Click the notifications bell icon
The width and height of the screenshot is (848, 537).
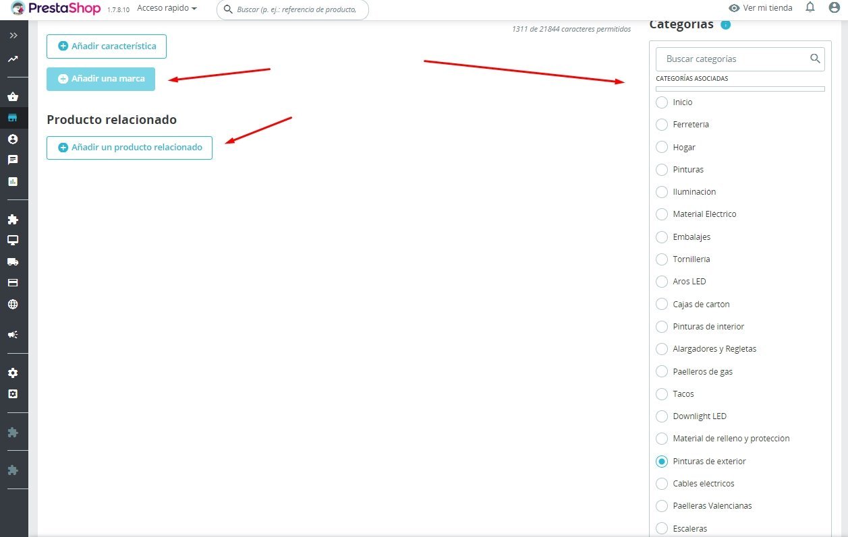[810, 8]
